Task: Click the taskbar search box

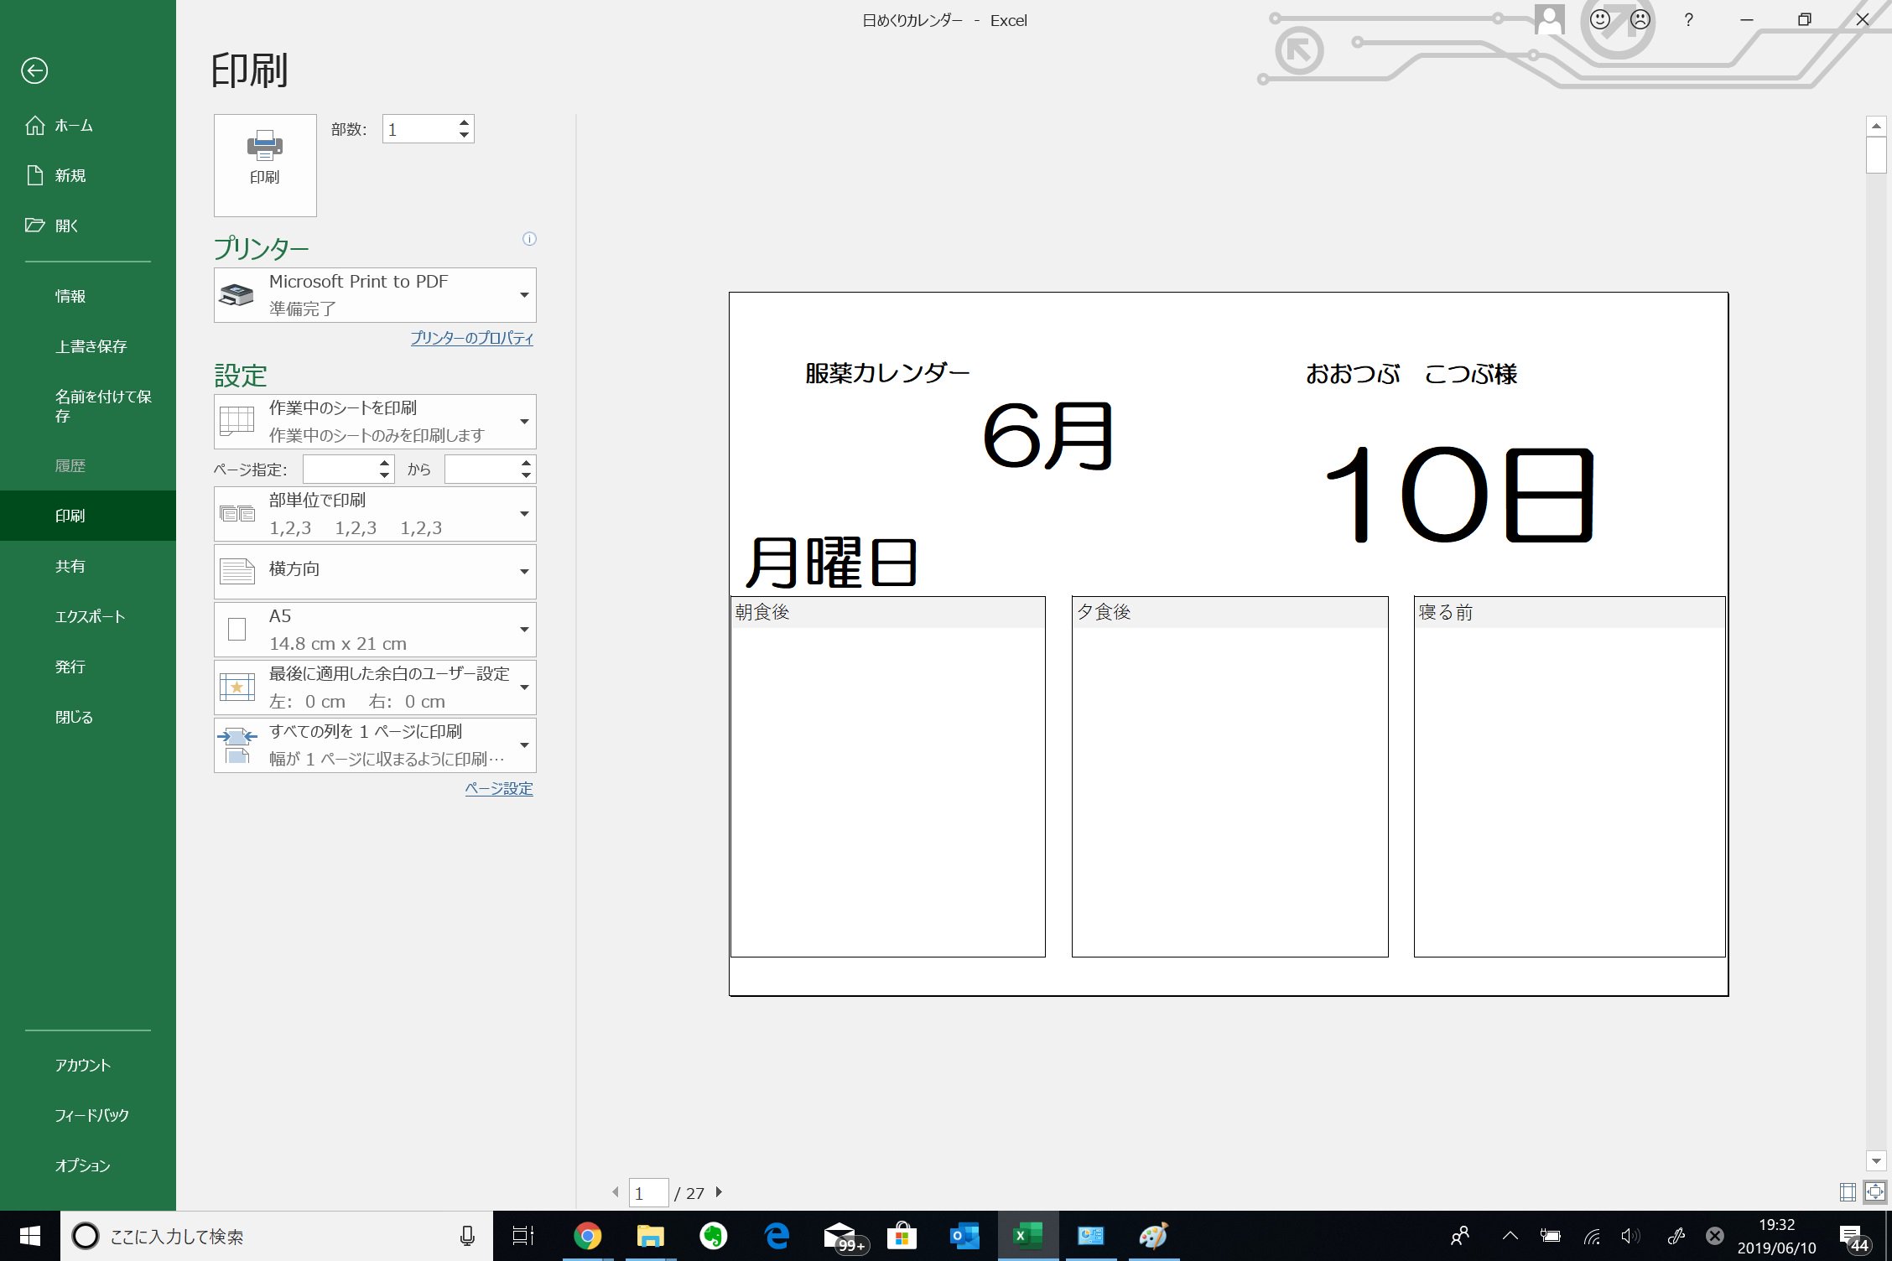Action: tap(277, 1236)
